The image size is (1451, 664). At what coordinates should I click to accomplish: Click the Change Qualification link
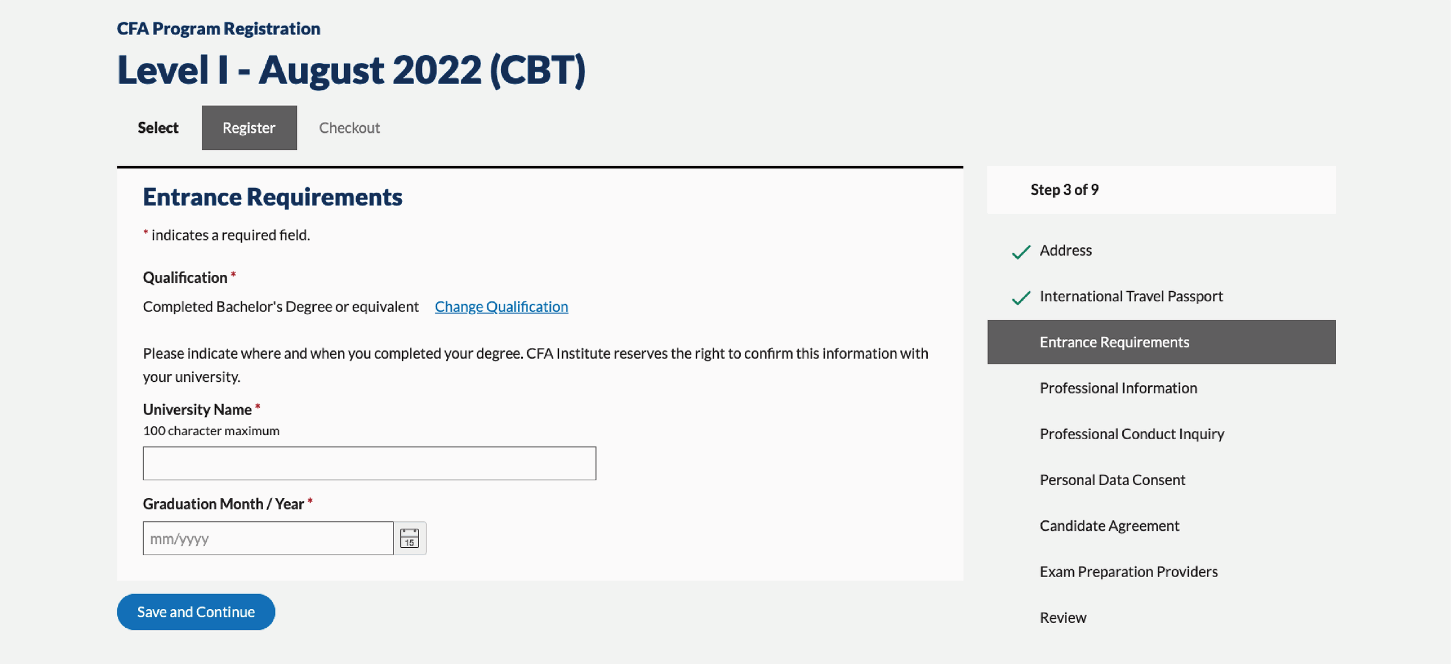[501, 306]
